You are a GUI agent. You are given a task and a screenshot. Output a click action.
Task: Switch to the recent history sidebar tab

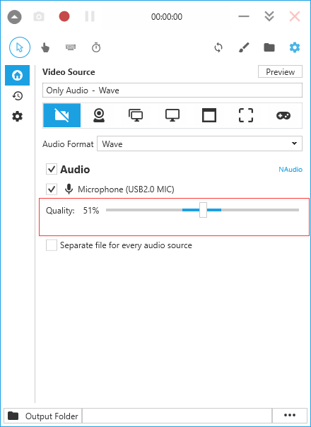(18, 96)
